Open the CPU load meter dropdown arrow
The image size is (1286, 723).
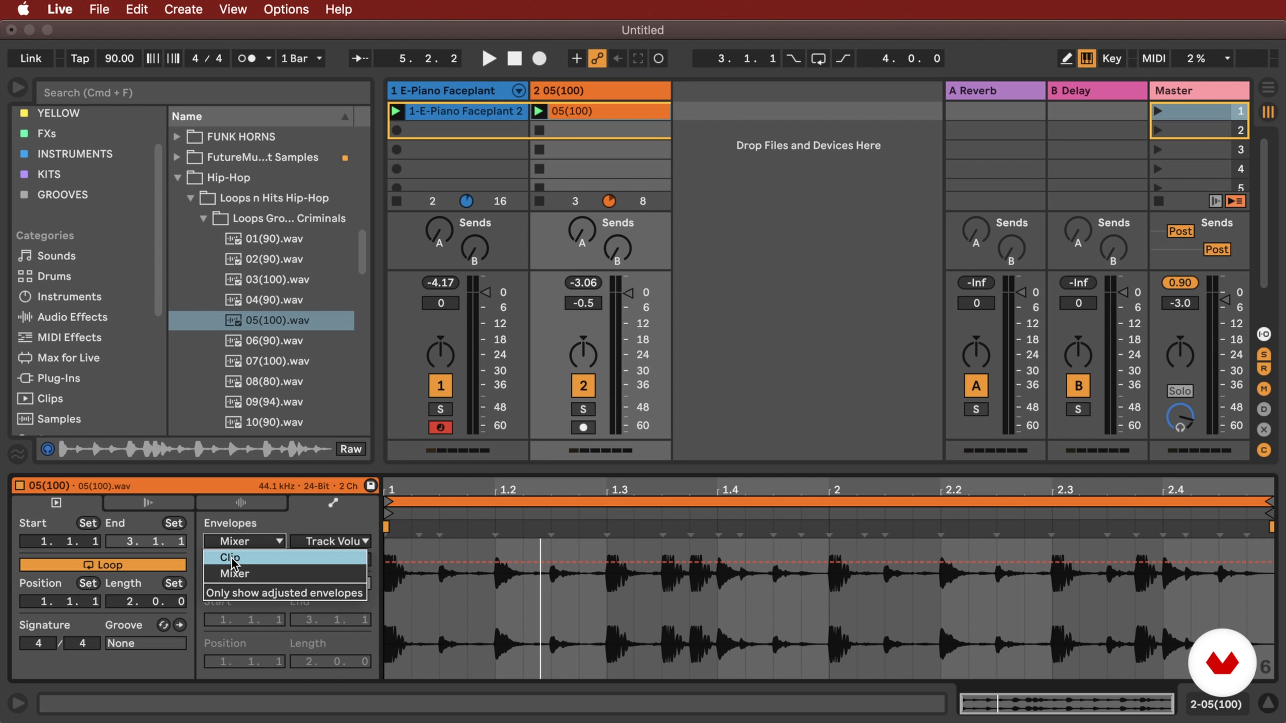tap(1228, 58)
